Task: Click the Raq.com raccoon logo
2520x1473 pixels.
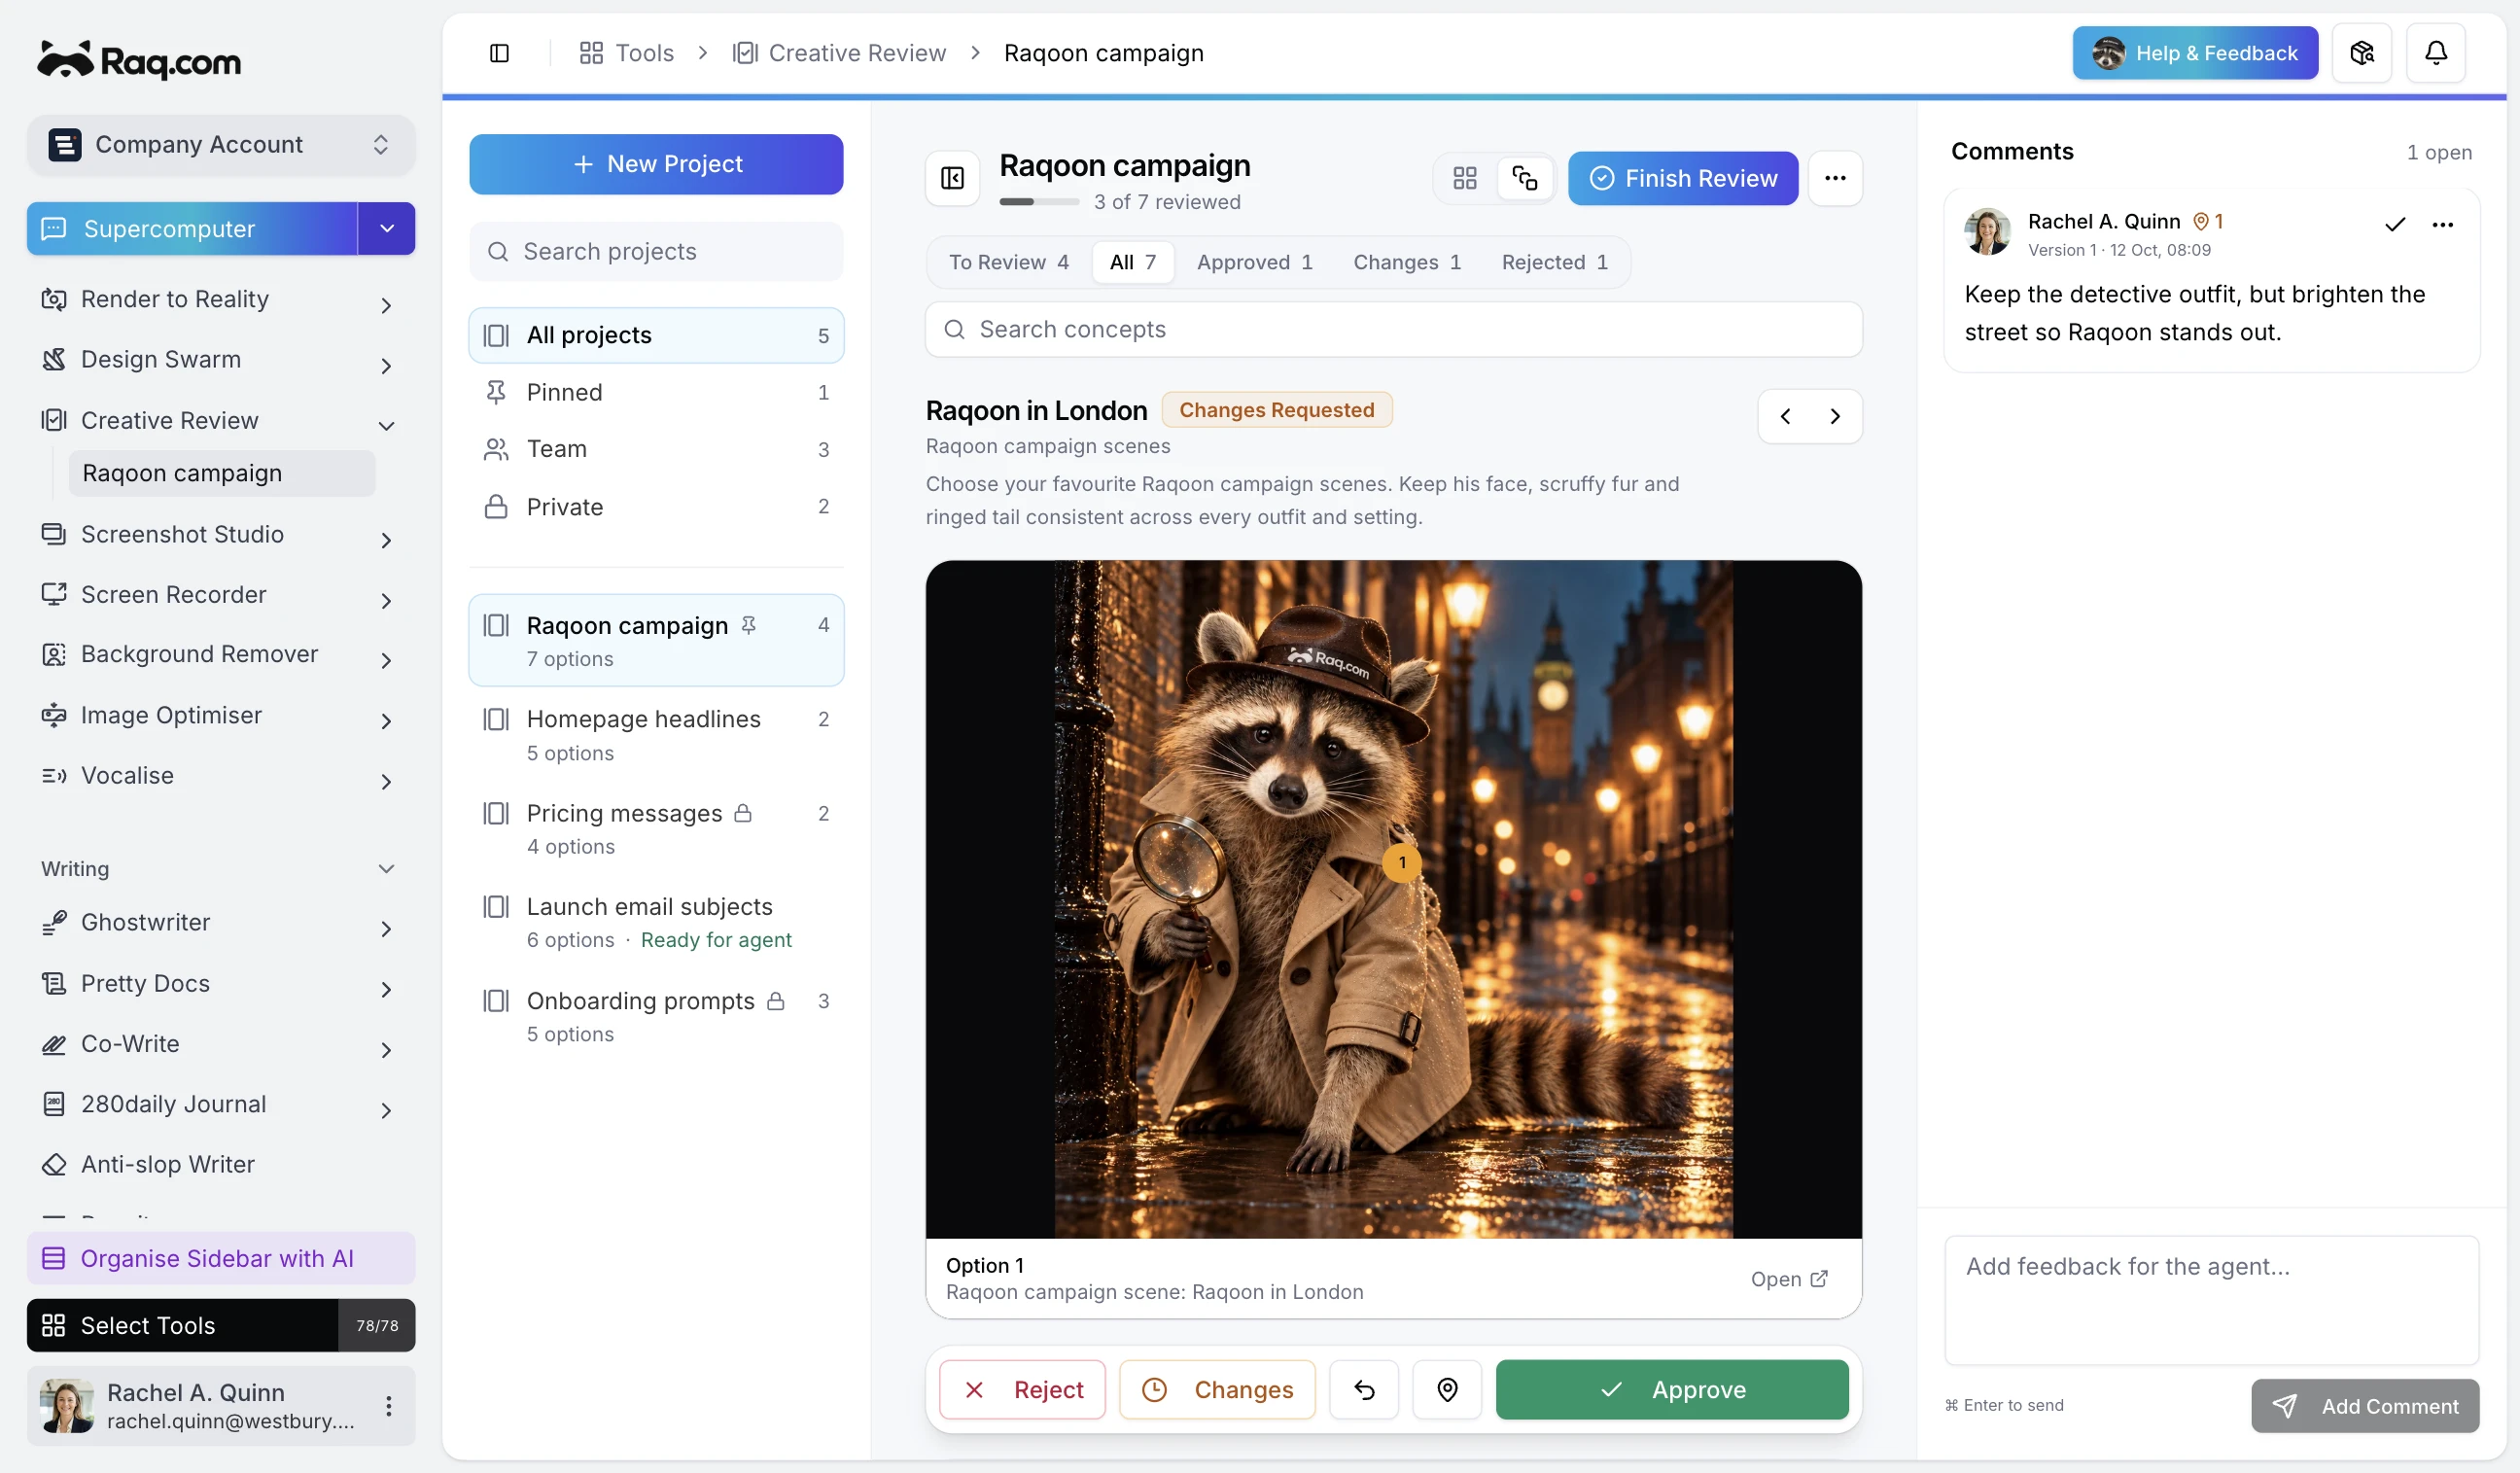Action: 139,60
